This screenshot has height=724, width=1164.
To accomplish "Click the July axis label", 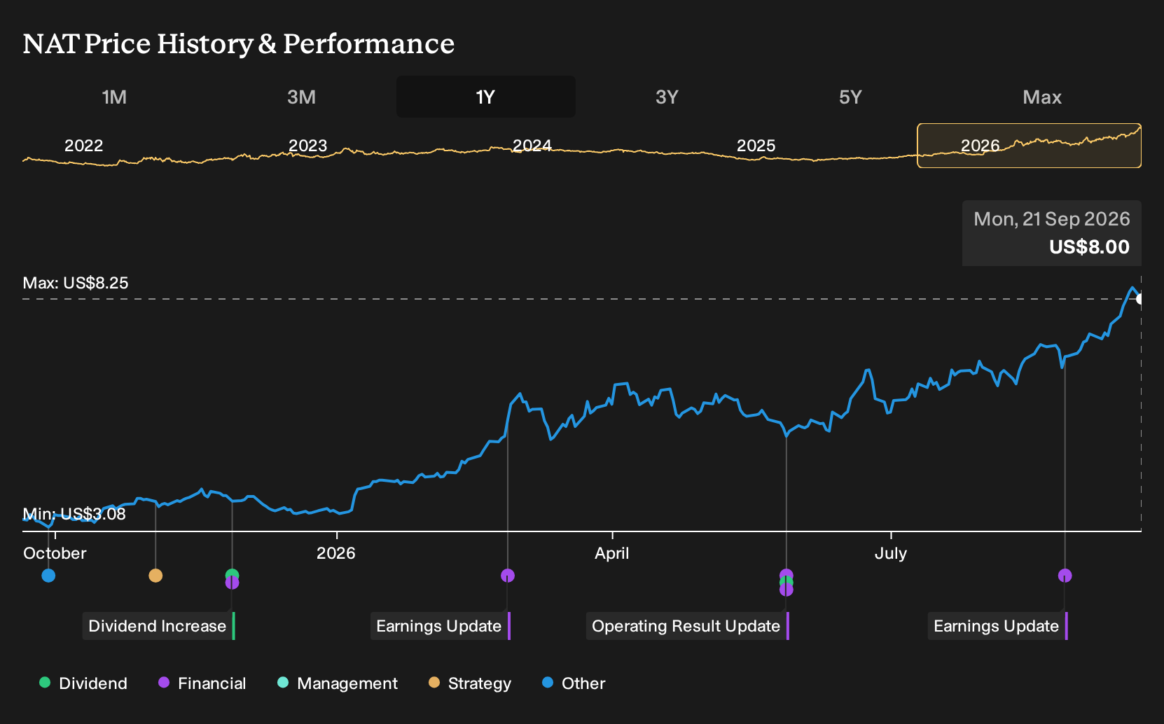I will pyautogui.click(x=891, y=553).
